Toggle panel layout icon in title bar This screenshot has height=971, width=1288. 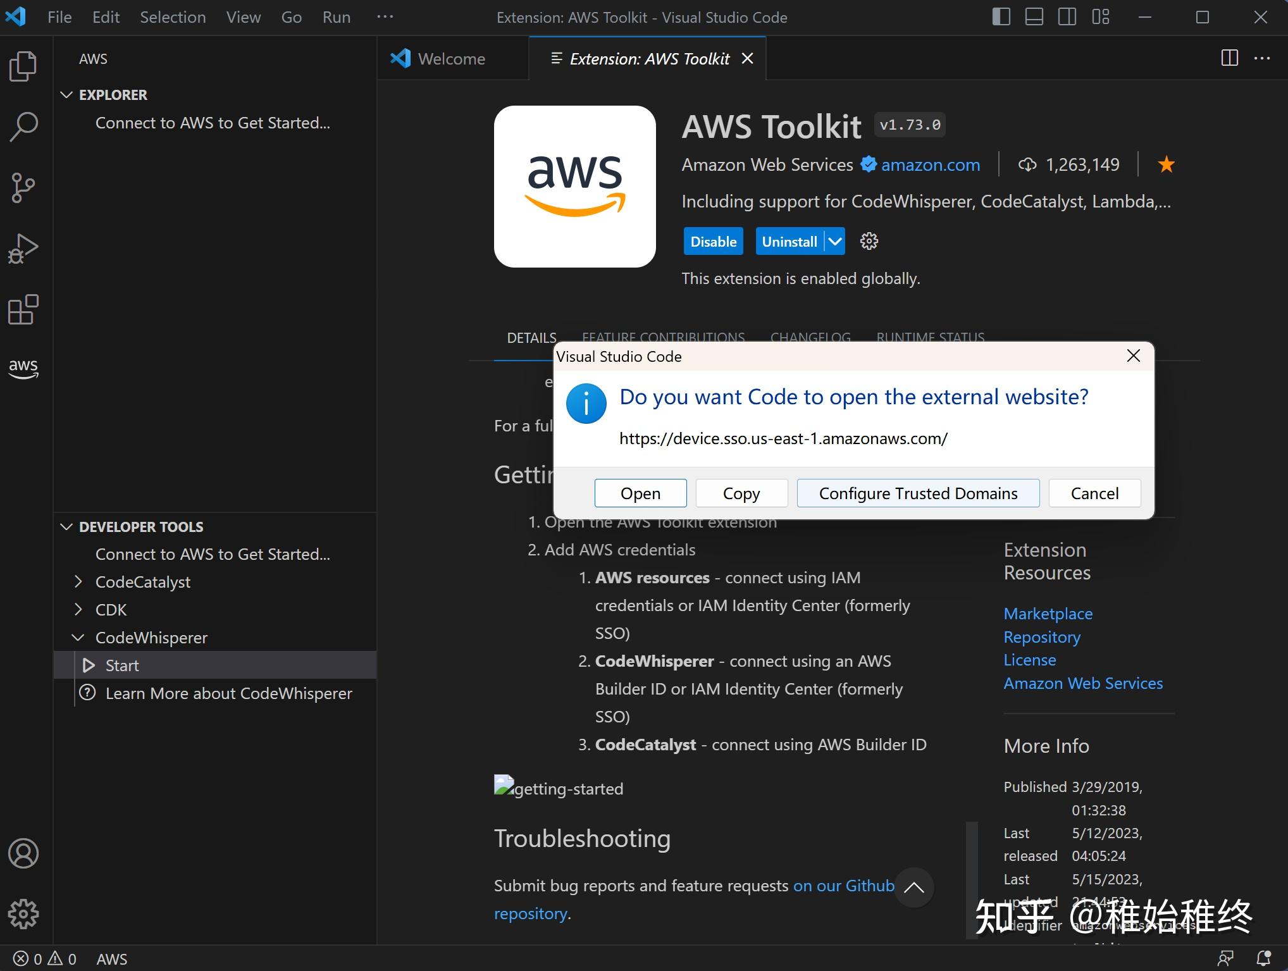point(1034,17)
